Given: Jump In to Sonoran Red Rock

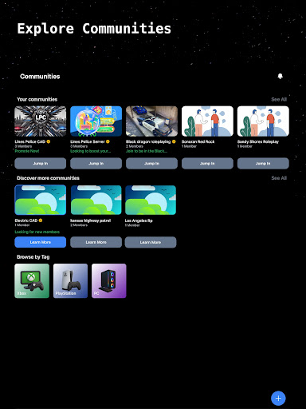Looking at the screenshot, I should pyautogui.click(x=207, y=164).
